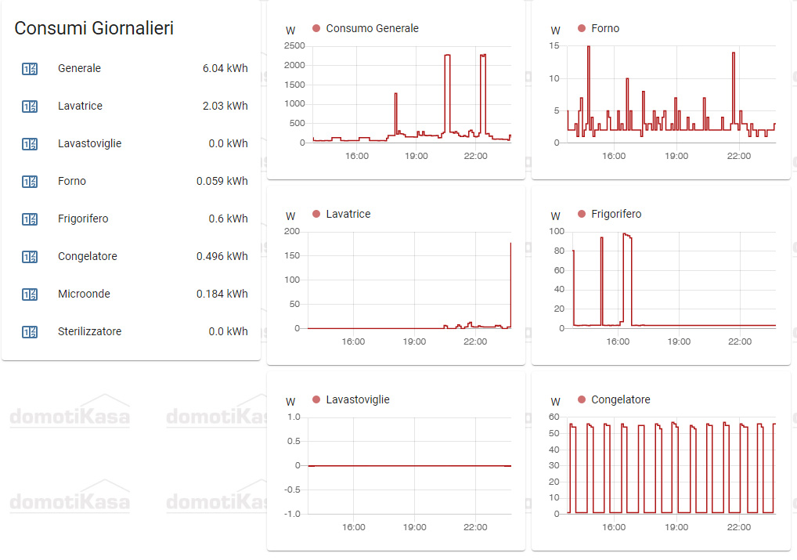797x560 pixels.
Task: Click the 0.496 kWh value
Action: tap(222, 256)
